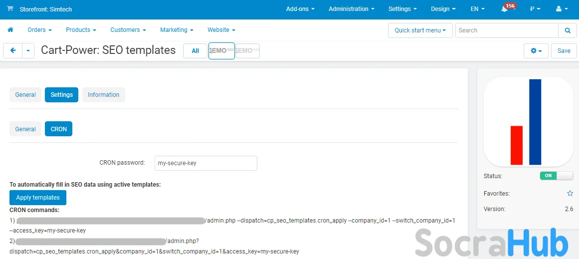
Task: Open the Quick start menu dropdown
Action: [420, 30]
